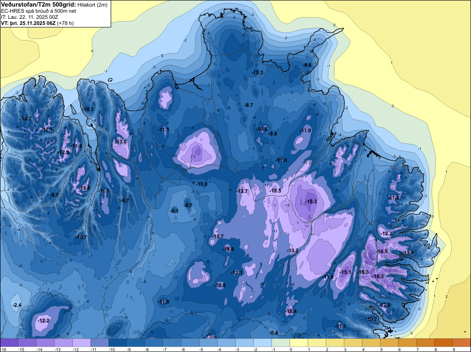The height and width of the screenshot is (352, 471).
Task: Select the -11.3 temperature value
Action: 104,191
